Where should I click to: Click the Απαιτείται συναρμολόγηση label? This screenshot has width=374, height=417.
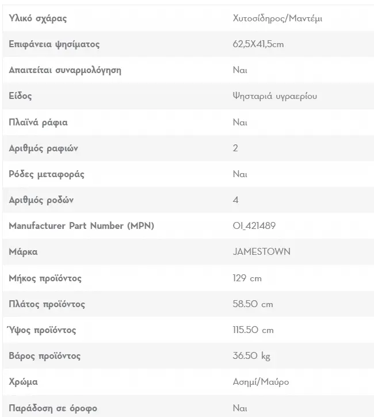[65, 70]
